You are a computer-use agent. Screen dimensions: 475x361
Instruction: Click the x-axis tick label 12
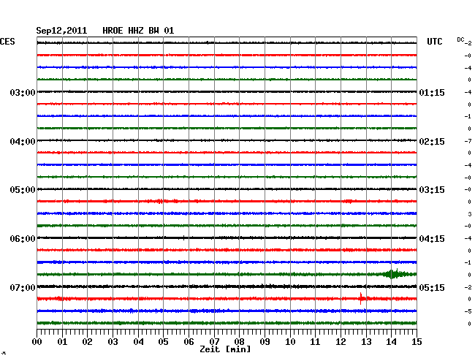coord(341,341)
